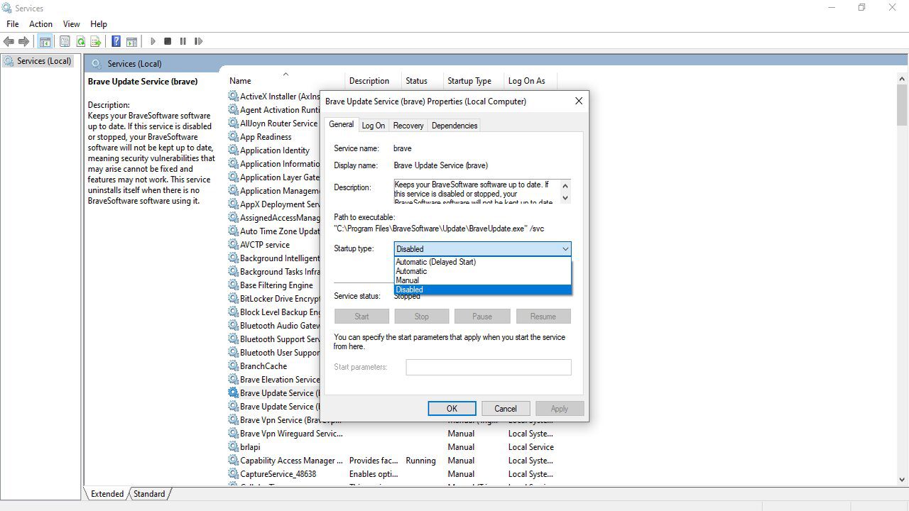
Task: Click into the Start parameters field
Action: (x=489, y=367)
